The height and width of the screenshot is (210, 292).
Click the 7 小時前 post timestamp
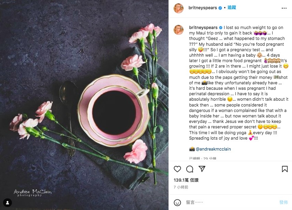(181, 187)
